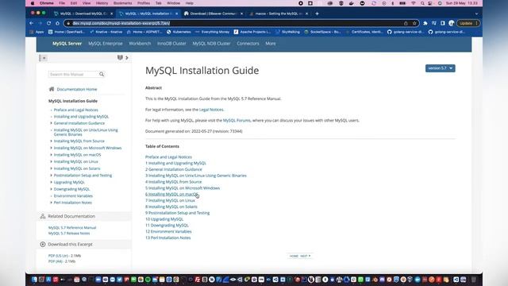Expand Installing MySQL on Solaris in sidebar
Viewport: 508px width, 286px height.
click(51, 168)
